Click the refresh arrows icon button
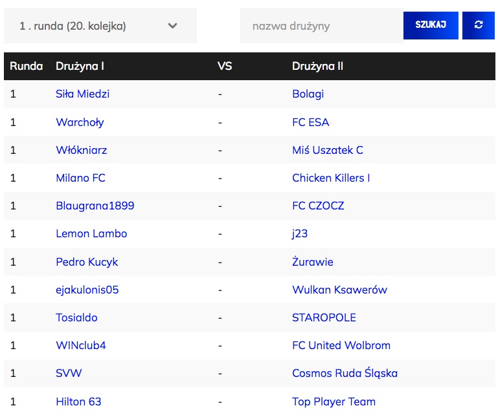The width and height of the screenshot is (498, 419). (479, 25)
